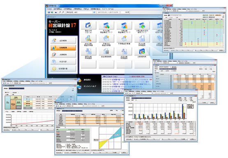Open the magnifier profit statement icon
228x158 pixels.
[88, 38]
